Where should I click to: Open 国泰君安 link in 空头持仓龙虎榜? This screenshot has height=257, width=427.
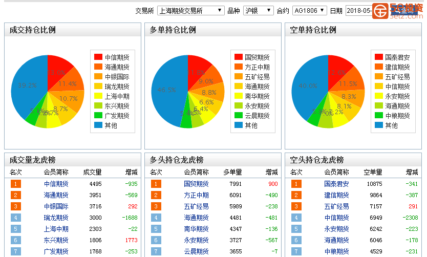click(336, 184)
